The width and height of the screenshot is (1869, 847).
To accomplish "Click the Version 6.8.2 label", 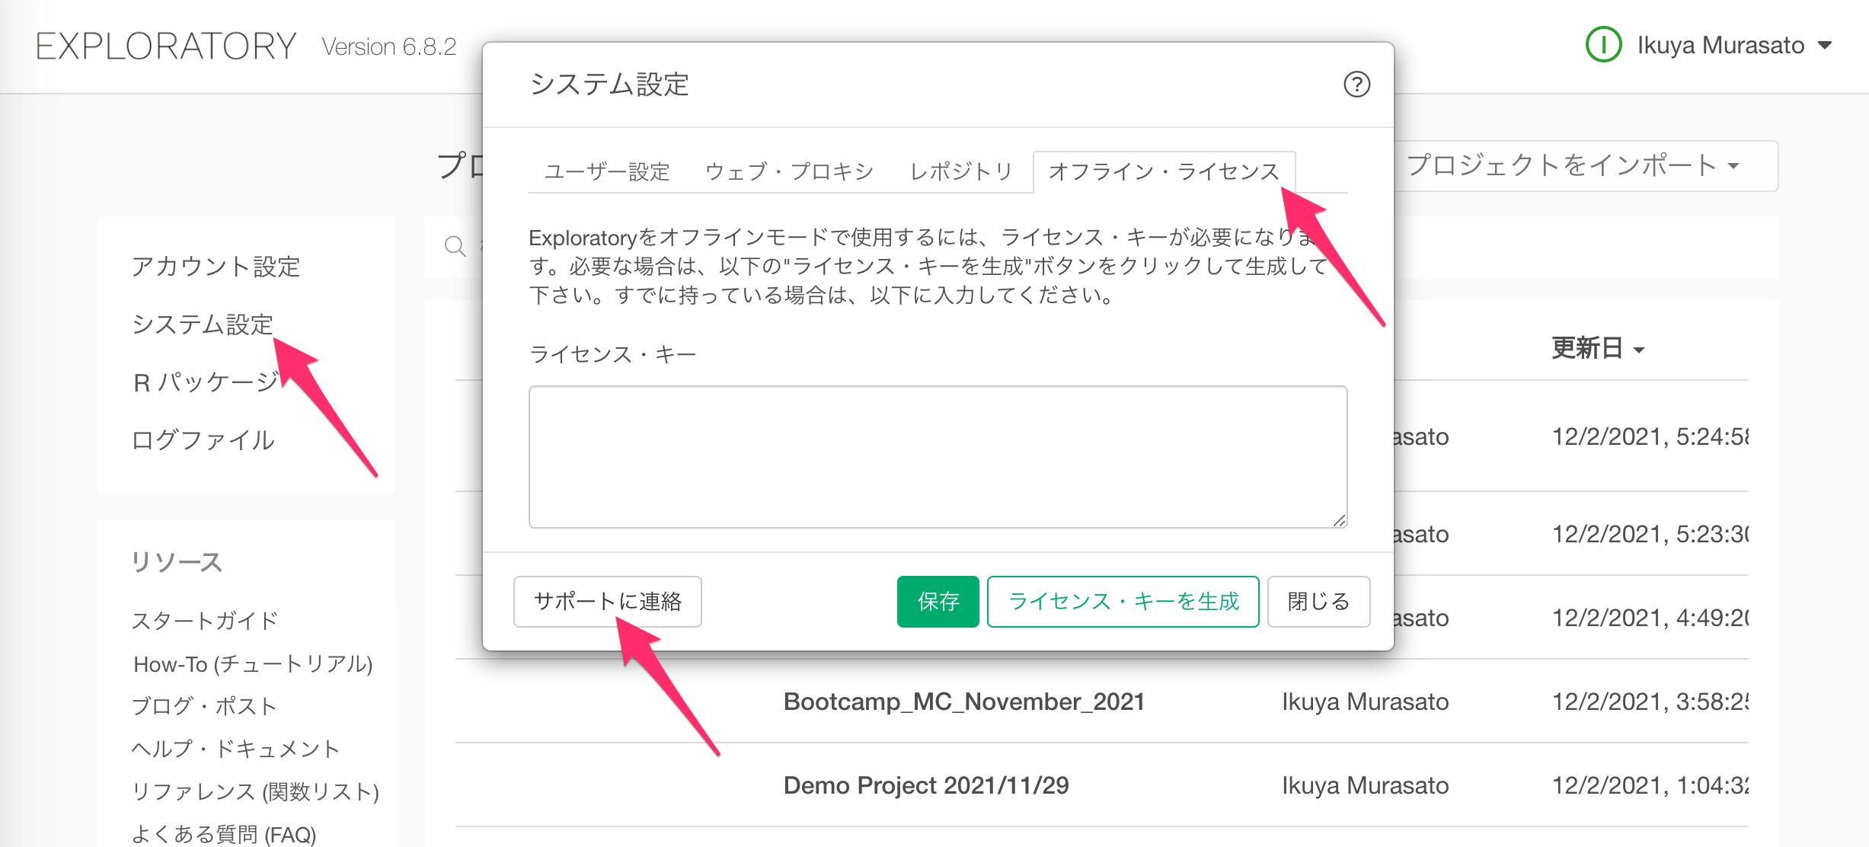I will [389, 47].
